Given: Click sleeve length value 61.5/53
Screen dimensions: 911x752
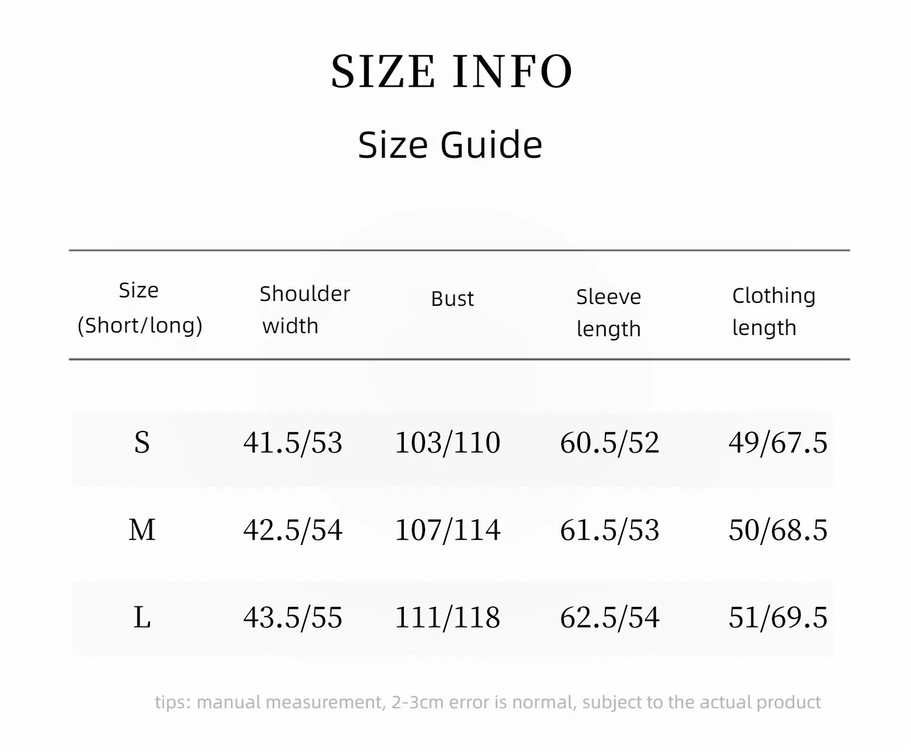Looking at the screenshot, I should pyautogui.click(x=610, y=530).
